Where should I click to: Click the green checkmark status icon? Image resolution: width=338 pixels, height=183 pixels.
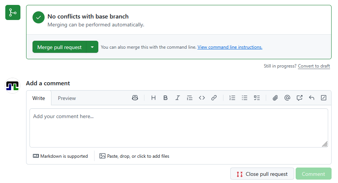[39, 17]
